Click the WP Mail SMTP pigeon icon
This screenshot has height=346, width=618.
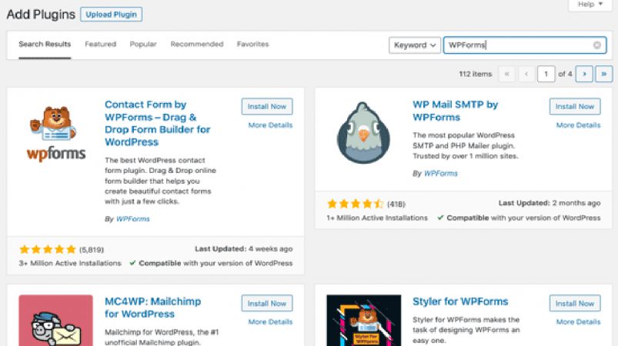click(x=363, y=133)
